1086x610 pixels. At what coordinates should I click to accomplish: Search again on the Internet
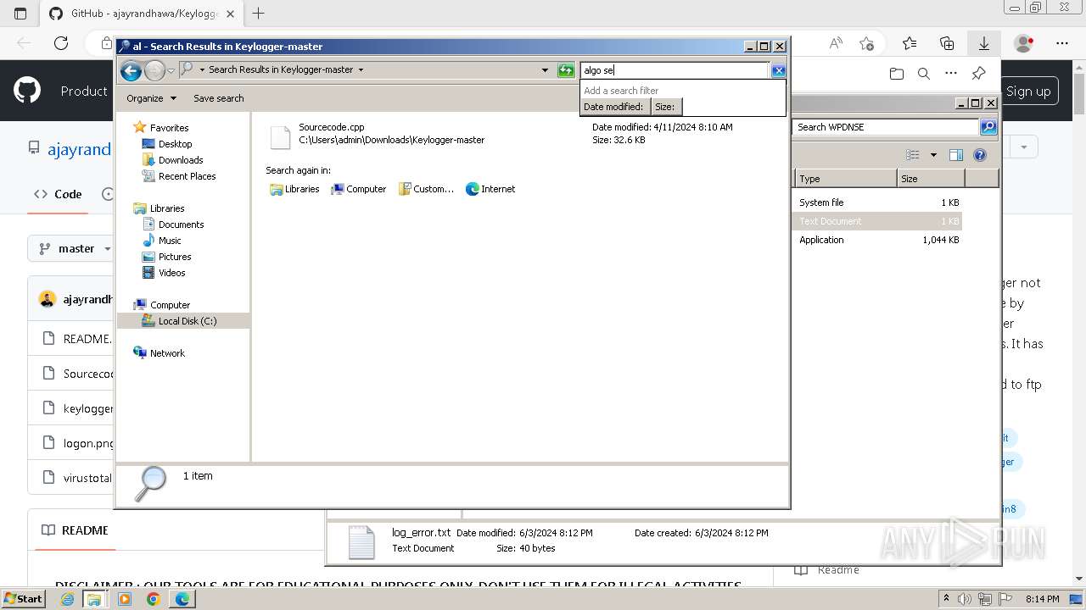[490, 189]
